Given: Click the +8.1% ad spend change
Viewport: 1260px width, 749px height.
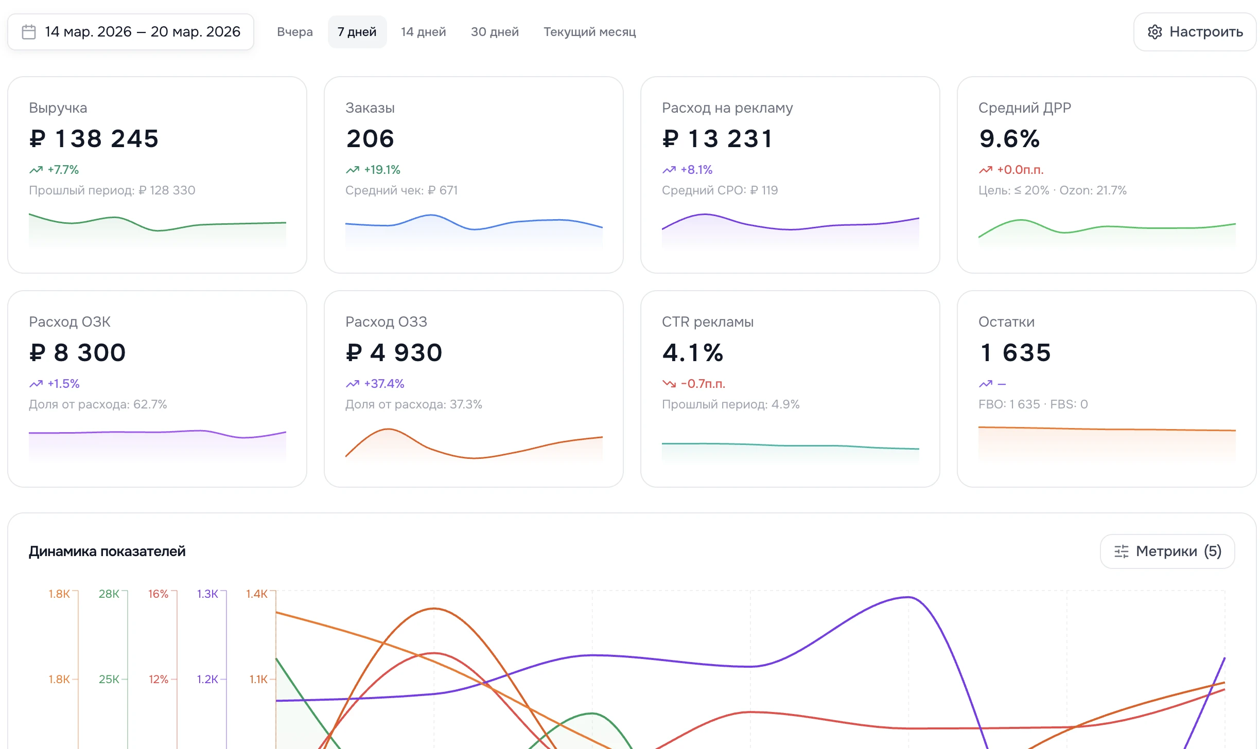Looking at the screenshot, I should tap(697, 170).
